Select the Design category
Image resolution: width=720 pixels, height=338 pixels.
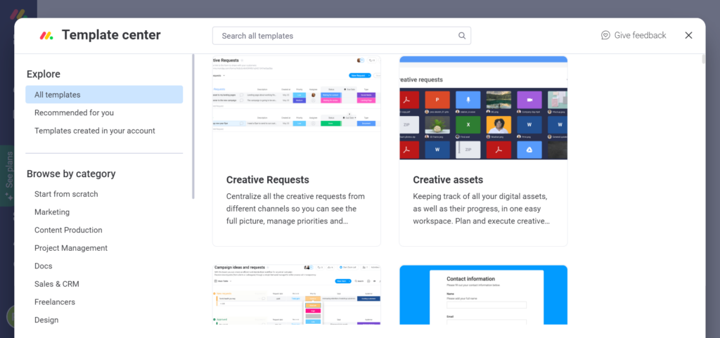coord(46,320)
